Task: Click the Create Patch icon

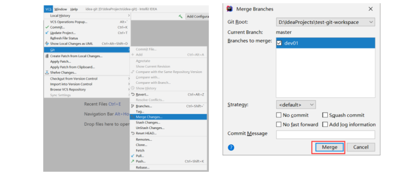Action: (47, 56)
